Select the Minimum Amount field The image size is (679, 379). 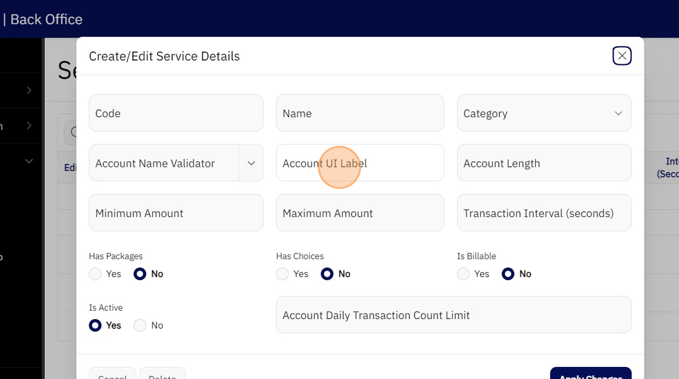[x=176, y=213]
